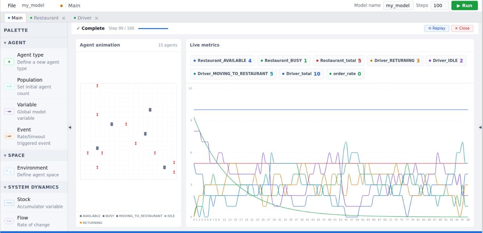Toggle the Restaurant_BUSY metric chip

point(284,60)
